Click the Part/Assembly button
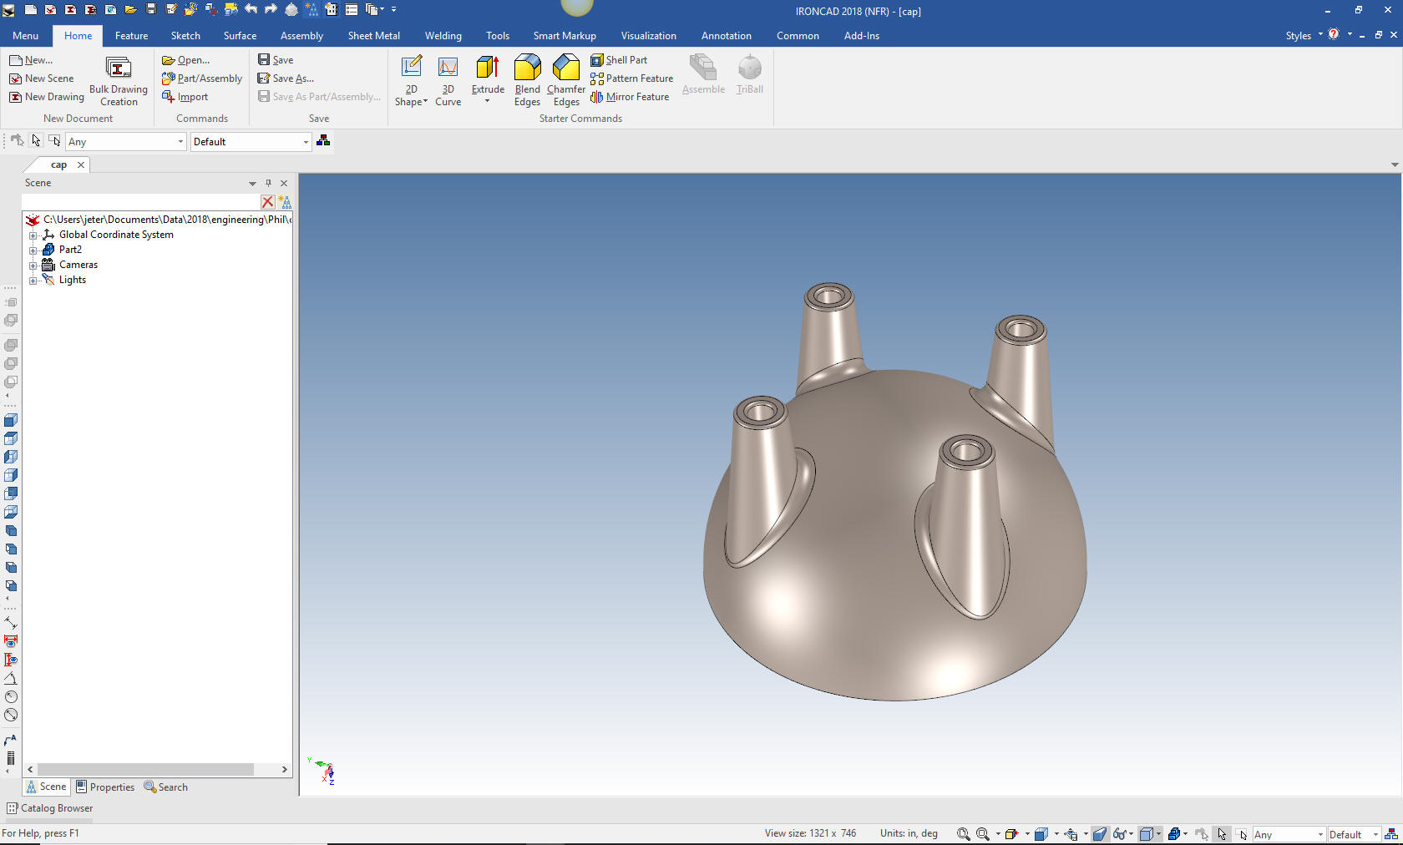The image size is (1403, 845). [x=202, y=78]
